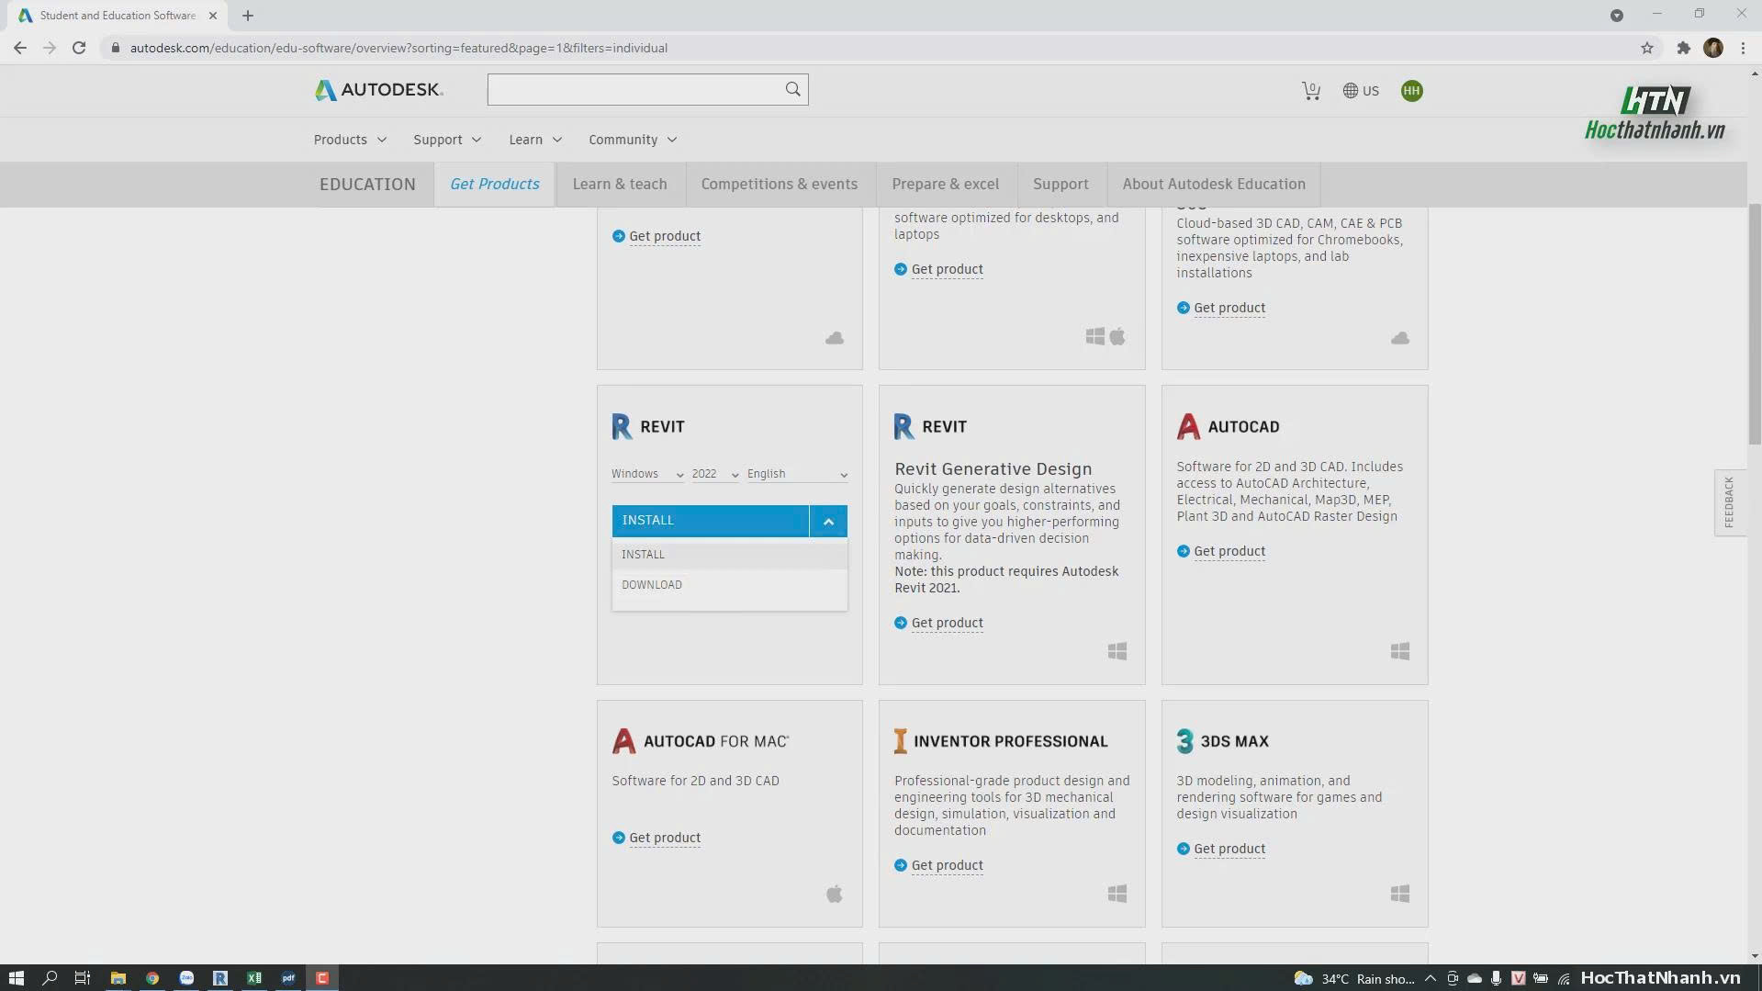This screenshot has width=1762, height=991.
Task: Open the HH account avatar
Action: tap(1411, 90)
